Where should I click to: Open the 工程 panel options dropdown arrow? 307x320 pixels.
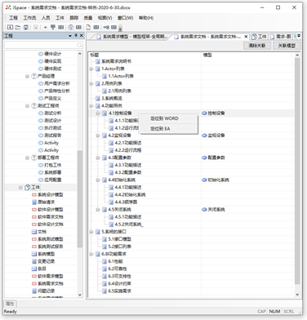coord(70,36)
